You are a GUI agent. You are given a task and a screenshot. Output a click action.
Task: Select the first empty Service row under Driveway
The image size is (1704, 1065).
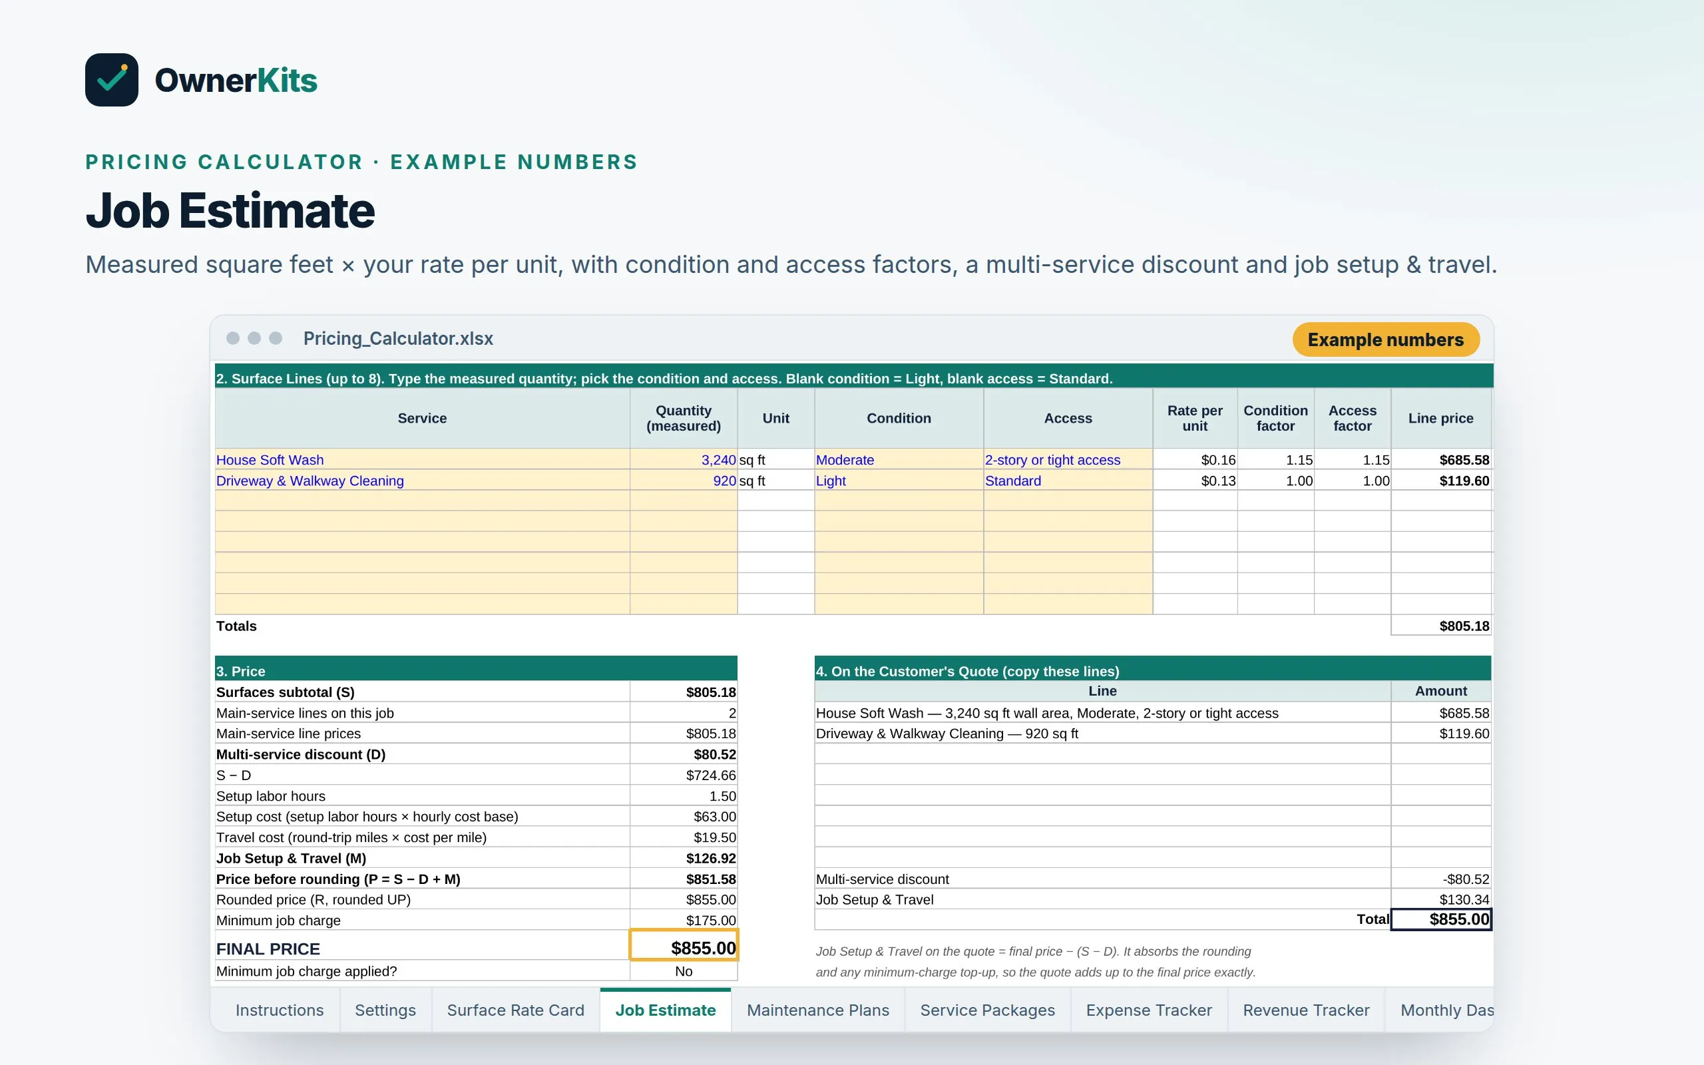pyautogui.click(x=423, y=501)
